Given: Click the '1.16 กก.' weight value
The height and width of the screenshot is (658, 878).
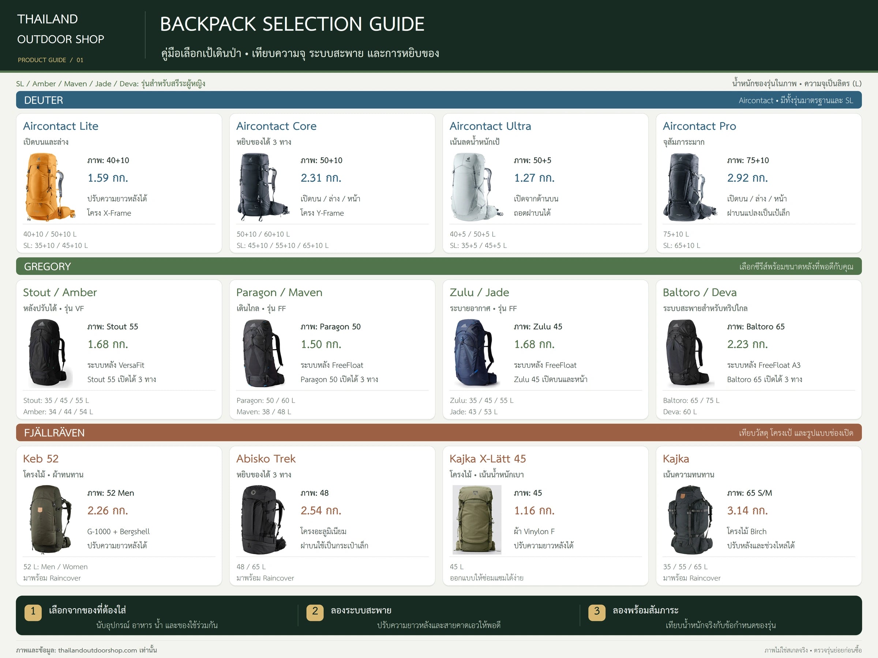Looking at the screenshot, I should [x=534, y=510].
